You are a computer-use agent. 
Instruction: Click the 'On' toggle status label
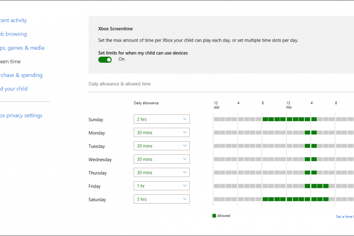pos(121,59)
